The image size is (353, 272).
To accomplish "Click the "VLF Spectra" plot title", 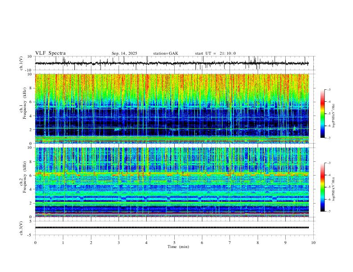I will pyautogui.click(x=50, y=53).
